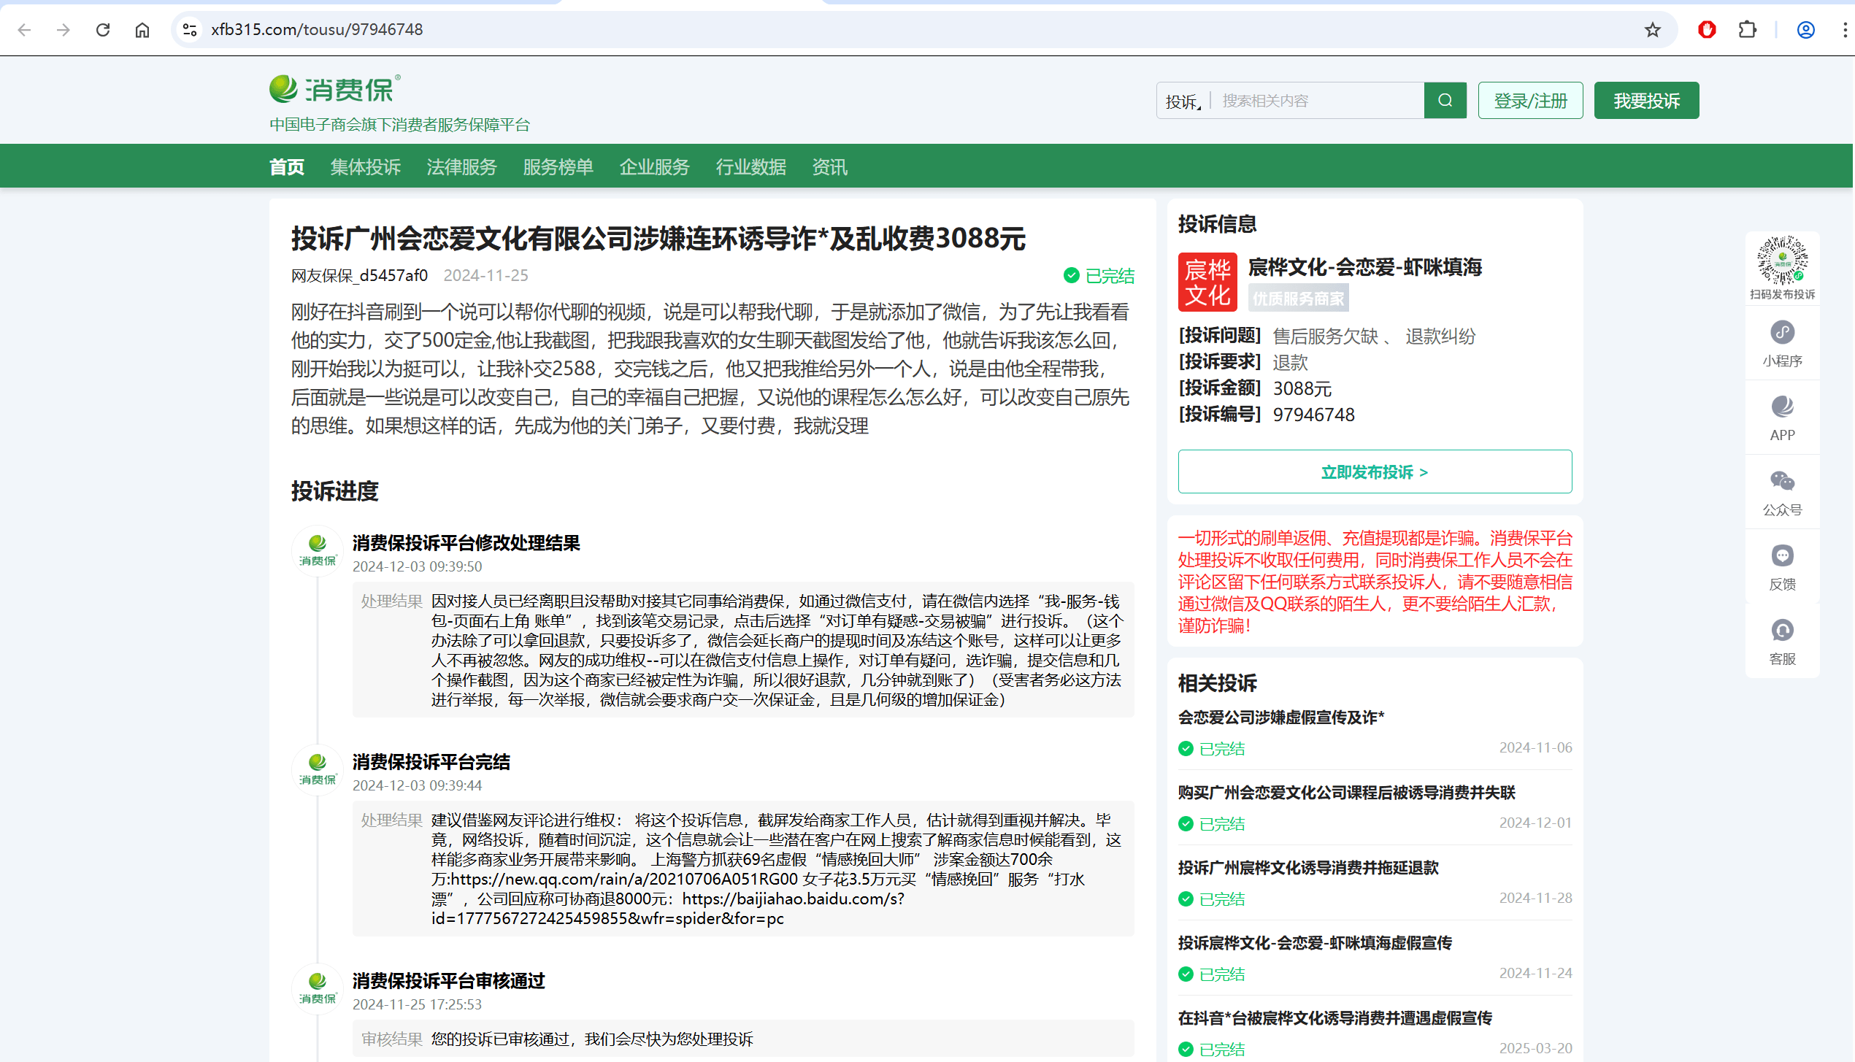Screen dimensions: 1855x1062
Task: Click the 投诉进度 section heading
Action: [335, 491]
